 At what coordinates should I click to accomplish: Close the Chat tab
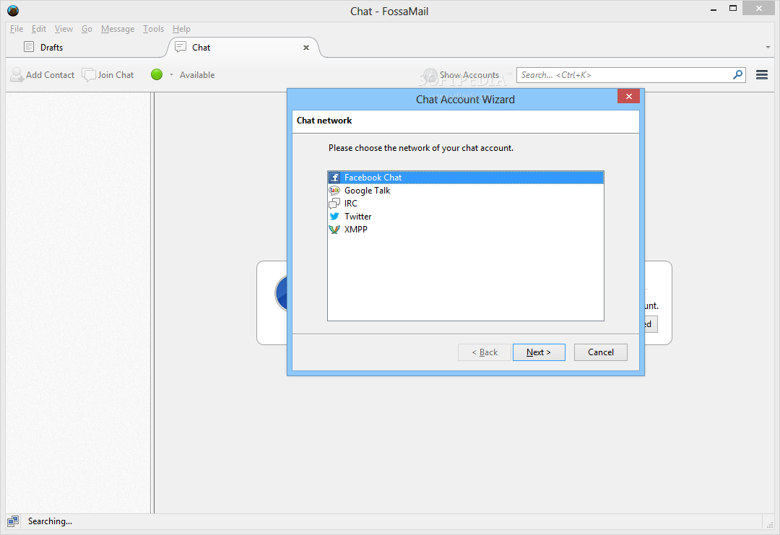(x=306, y=48)
